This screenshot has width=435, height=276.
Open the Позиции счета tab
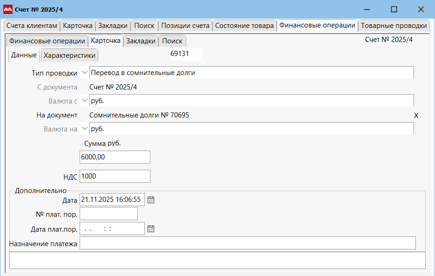click(x=185, y=26)
